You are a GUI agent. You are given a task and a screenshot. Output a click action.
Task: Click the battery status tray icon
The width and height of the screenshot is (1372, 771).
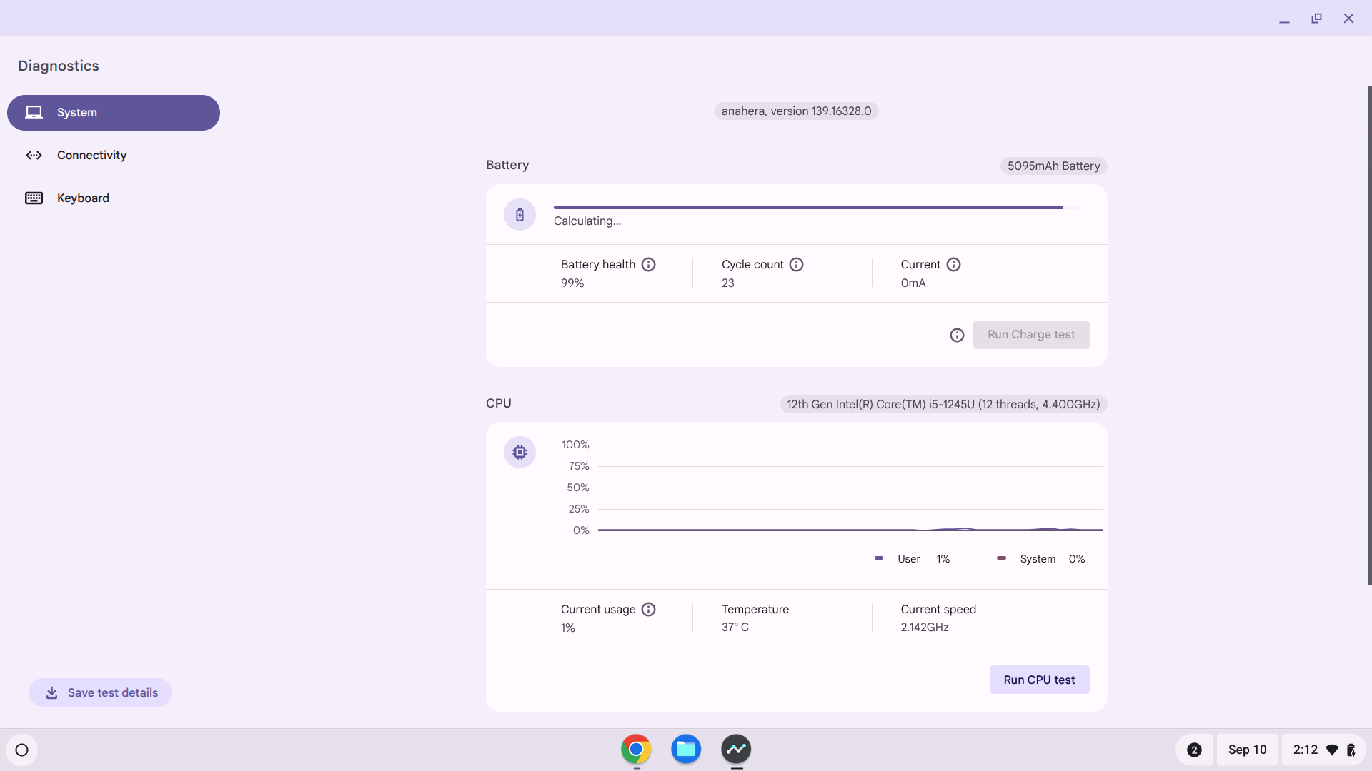[x=1351, y=750]
